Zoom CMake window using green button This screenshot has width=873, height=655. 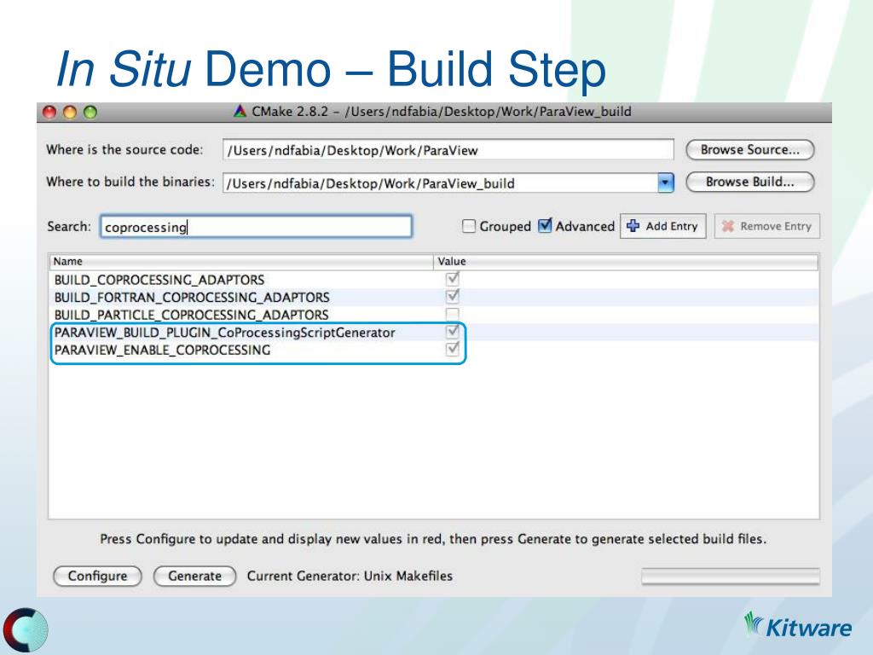click(90, 112)
